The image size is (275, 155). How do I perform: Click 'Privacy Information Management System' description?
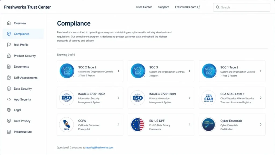(x=160, y=100)
